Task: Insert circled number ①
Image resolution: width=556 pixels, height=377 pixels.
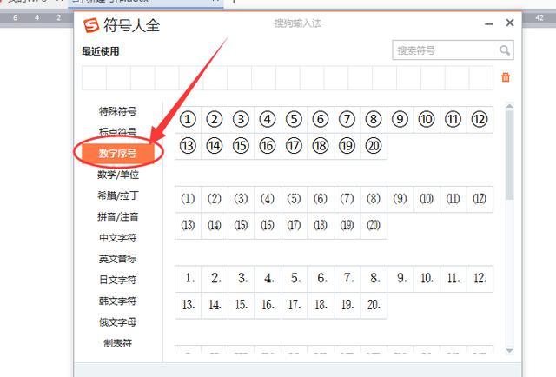Action: click(188, 119)
